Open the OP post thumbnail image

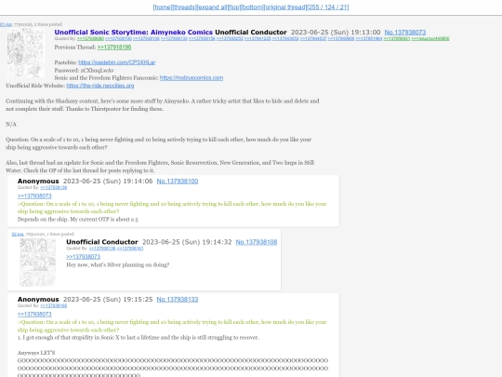pos(26,53)
